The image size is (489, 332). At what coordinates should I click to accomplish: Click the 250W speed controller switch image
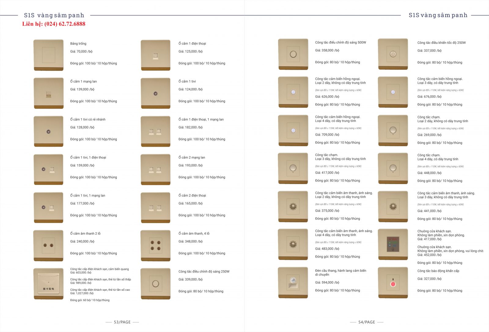click(393, 54)
